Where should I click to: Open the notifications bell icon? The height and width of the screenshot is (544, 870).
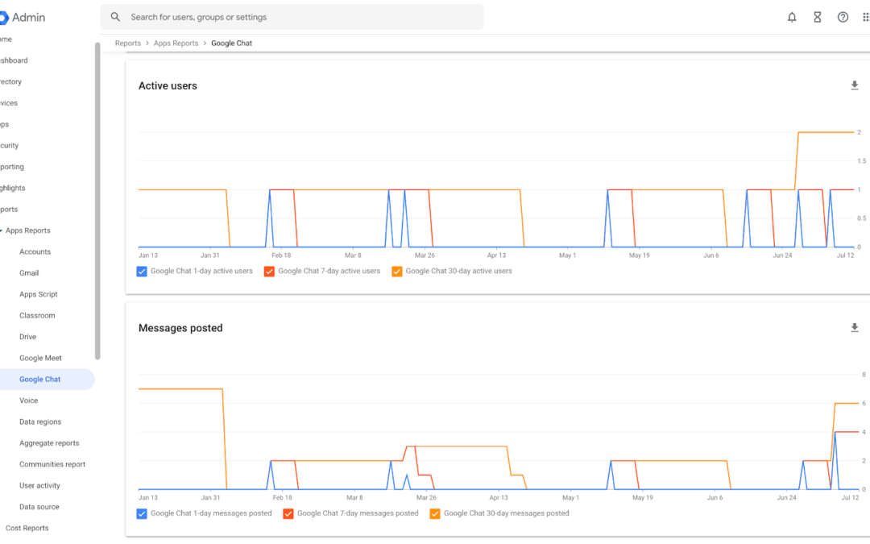tap(792, 17)
